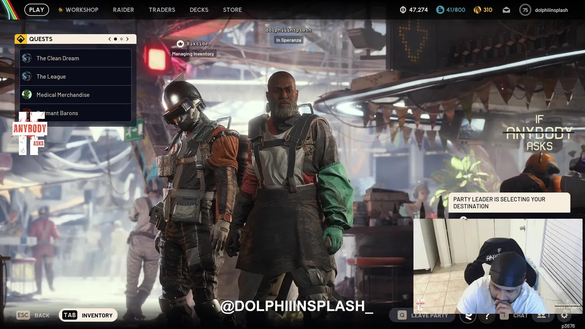The height and width of the screenshot is (329, 585).
Task: Click ESC Back button
Action: pos(33,315)
